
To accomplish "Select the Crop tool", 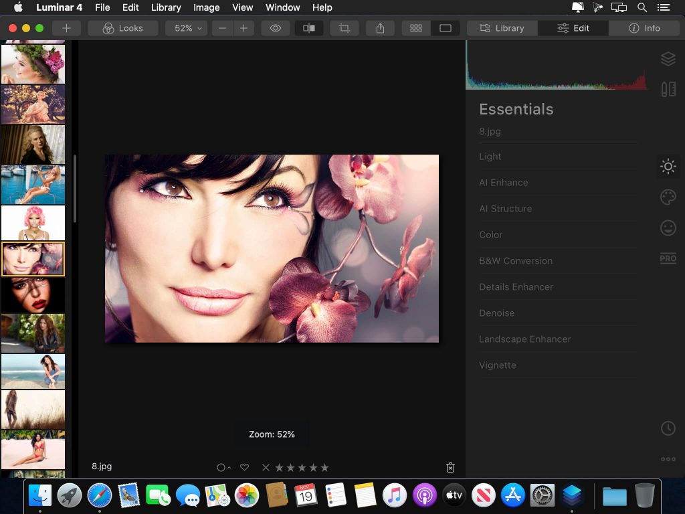I will 345,28.
